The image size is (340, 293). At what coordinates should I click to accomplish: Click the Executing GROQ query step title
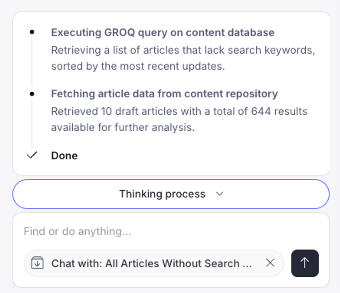(163, 32)
